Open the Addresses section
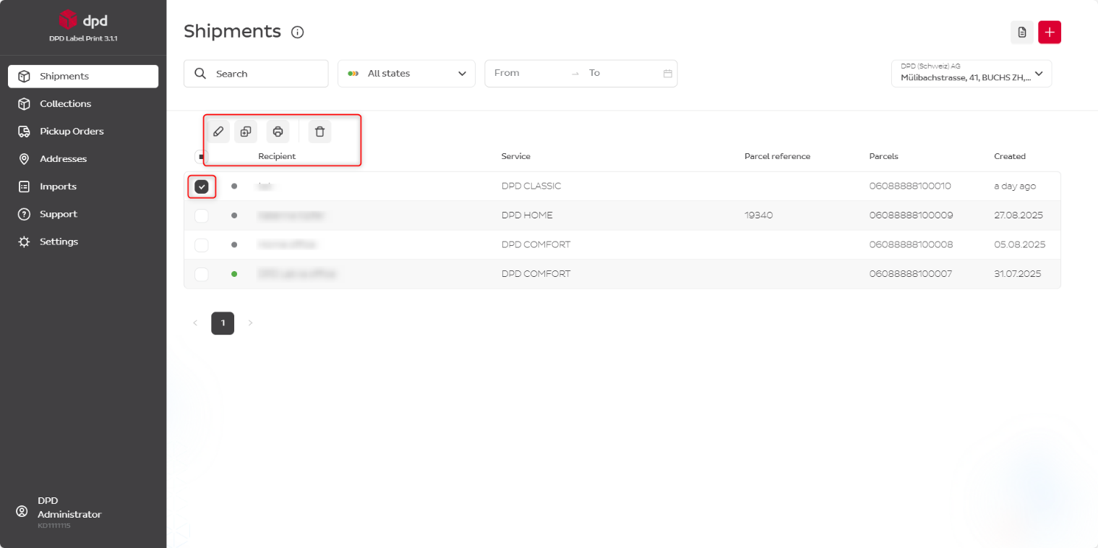The width and height of the screenshot is (1098, 548). (x=83, y=159)
